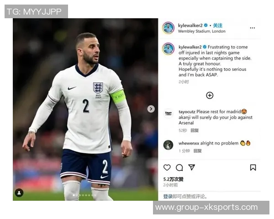This screenshot has width=274, height=219.
Task: Reply to tayocutz comment via 回复
Action: pos(195,130)
